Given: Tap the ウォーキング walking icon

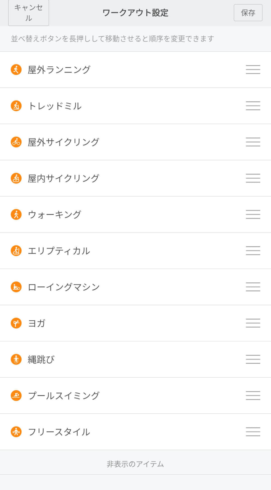Looking at the screenshot, I should pyautogui.click(x=16, y=214).
